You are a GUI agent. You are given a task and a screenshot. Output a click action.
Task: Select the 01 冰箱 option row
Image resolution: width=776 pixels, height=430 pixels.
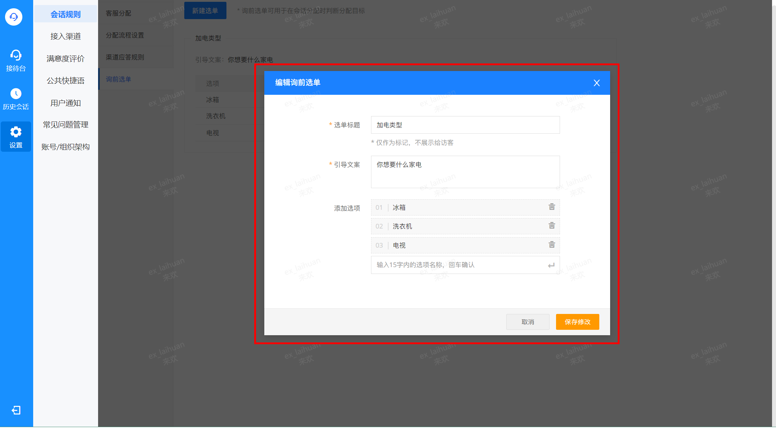465,208
